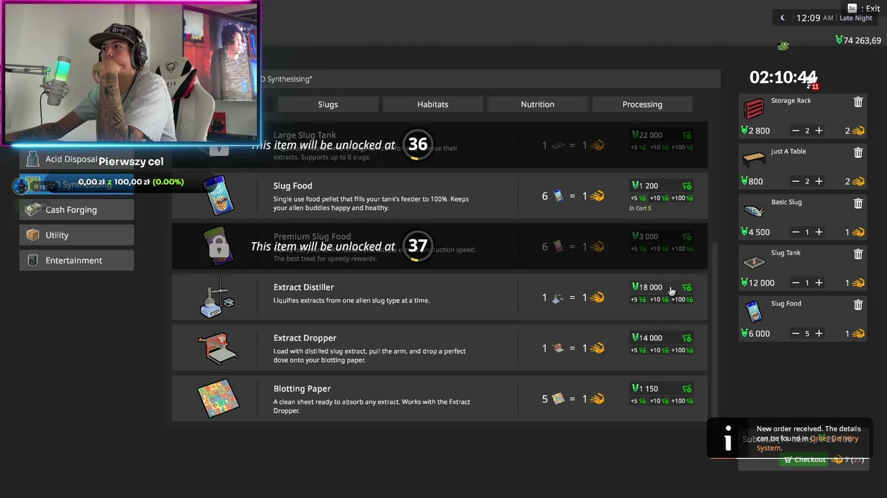
Task: Click the Utility cardboard box icon
Action: [33, 235]
